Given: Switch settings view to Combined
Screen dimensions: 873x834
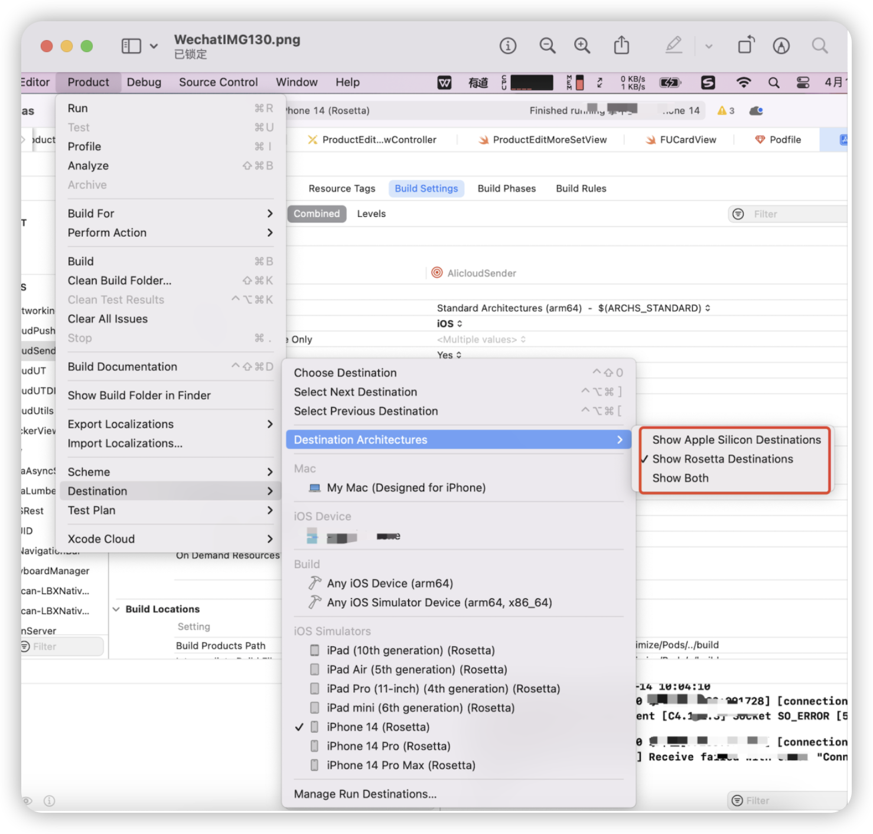Looking at the screenshot, I should [317, 214].
